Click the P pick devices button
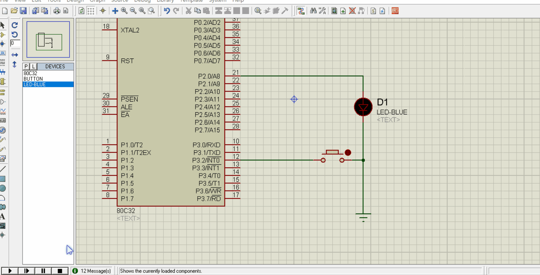Viewport: 540px width, 275px height. coord(26,66)
